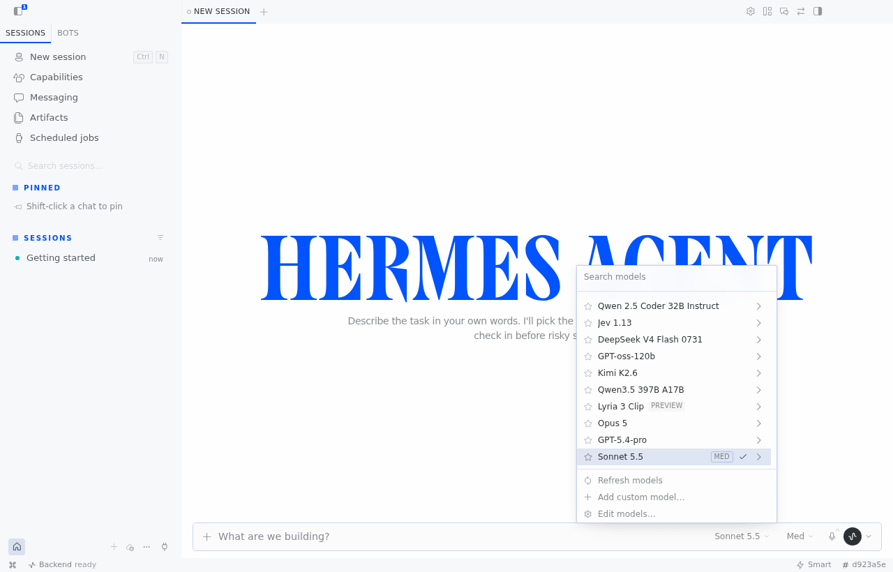Open the Med effort dropdown
This screenshot has height=572, width=893.
coord(800,536)
